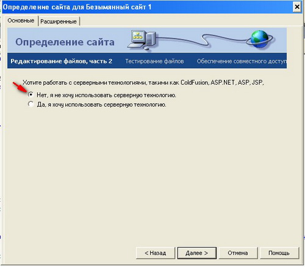
Task: Click the red arrow pointing at the radio button
Action: click(20, 87)
